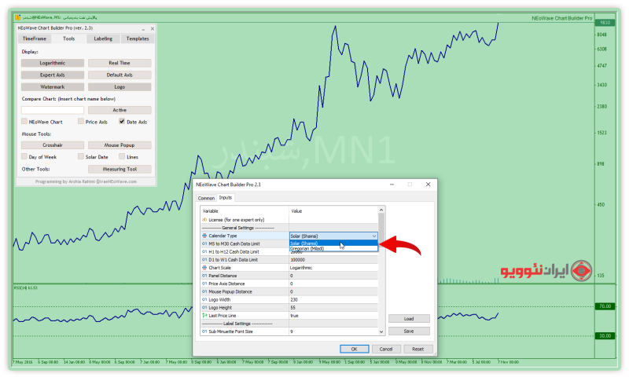The height and width of the screenshot is (377, 629).
Task: Click the Compare Chart name input field
Action: point(53,110)
